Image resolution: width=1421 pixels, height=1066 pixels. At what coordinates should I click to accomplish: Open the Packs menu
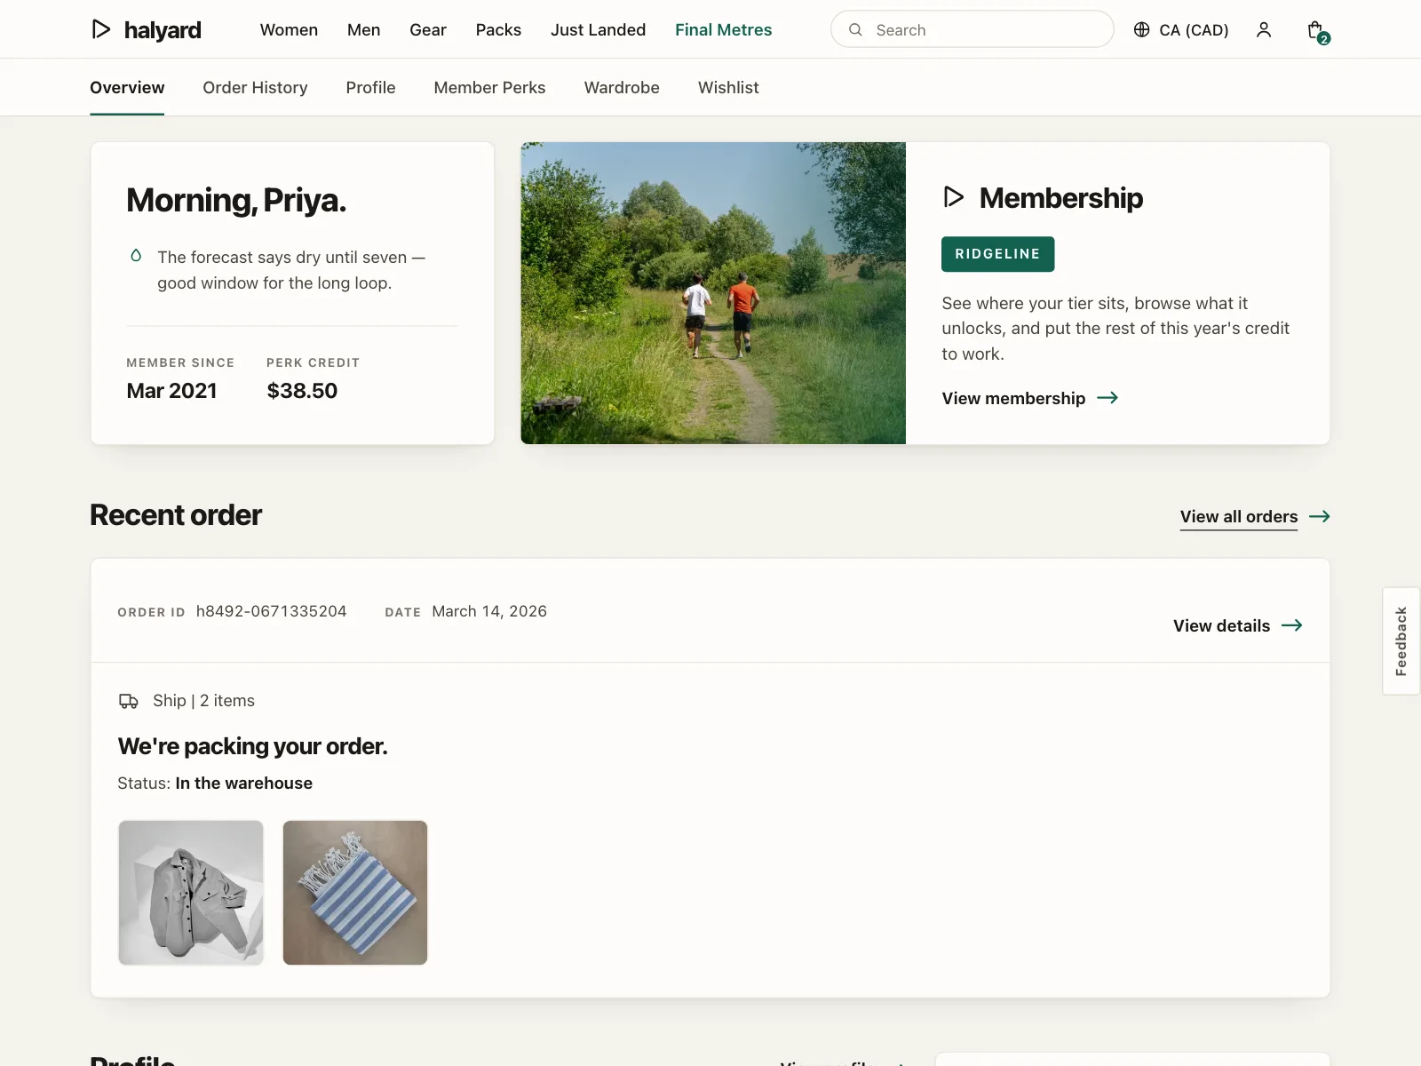coord(498,29)
